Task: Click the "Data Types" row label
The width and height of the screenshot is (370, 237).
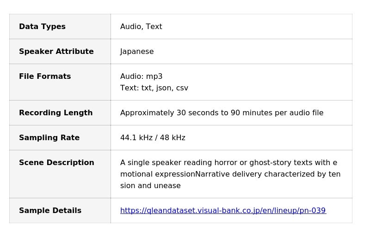Action: (42, 27)
